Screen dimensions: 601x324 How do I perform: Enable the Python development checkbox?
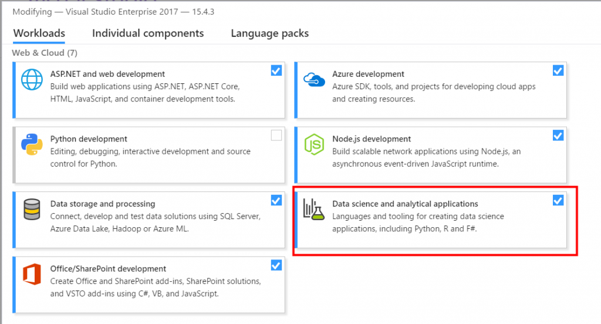276,136
